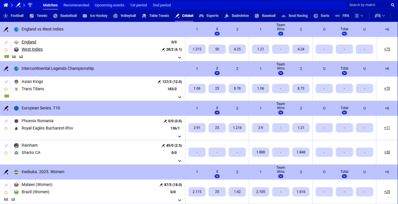This screenshot has width=398, height=204.
Task: Bet on England win at 1.215
Action: point(197,49)
